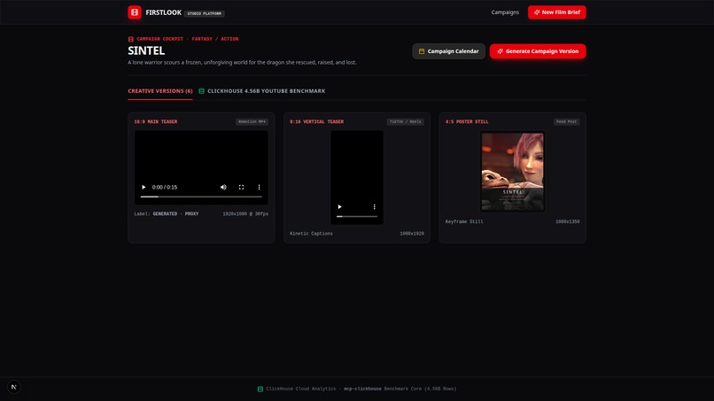Select the Creative Versions (6) tab
The width and height of the screenshot is (714, 401).
point(160,91)
